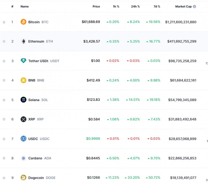The width and height of the screenshot is (208, 185).
Task: Click the Tether USDt logo icon
Action: pos(23,61)
